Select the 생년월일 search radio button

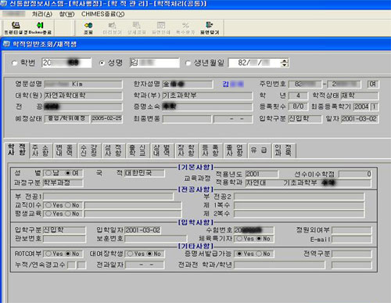point(188,63)
